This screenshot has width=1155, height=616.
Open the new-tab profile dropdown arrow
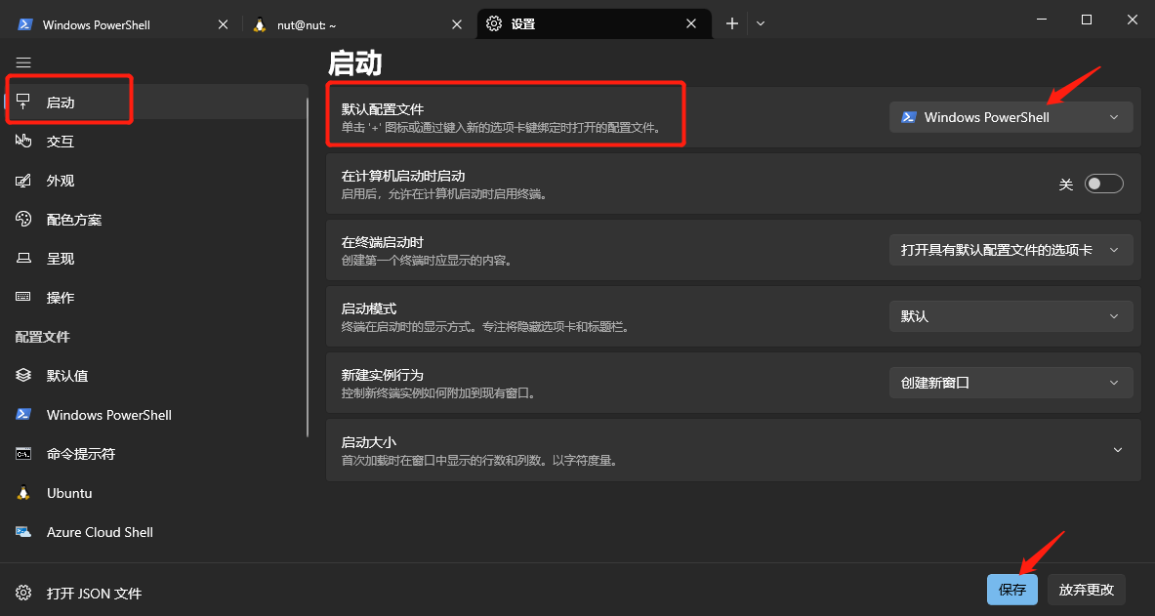coord(761,23)
